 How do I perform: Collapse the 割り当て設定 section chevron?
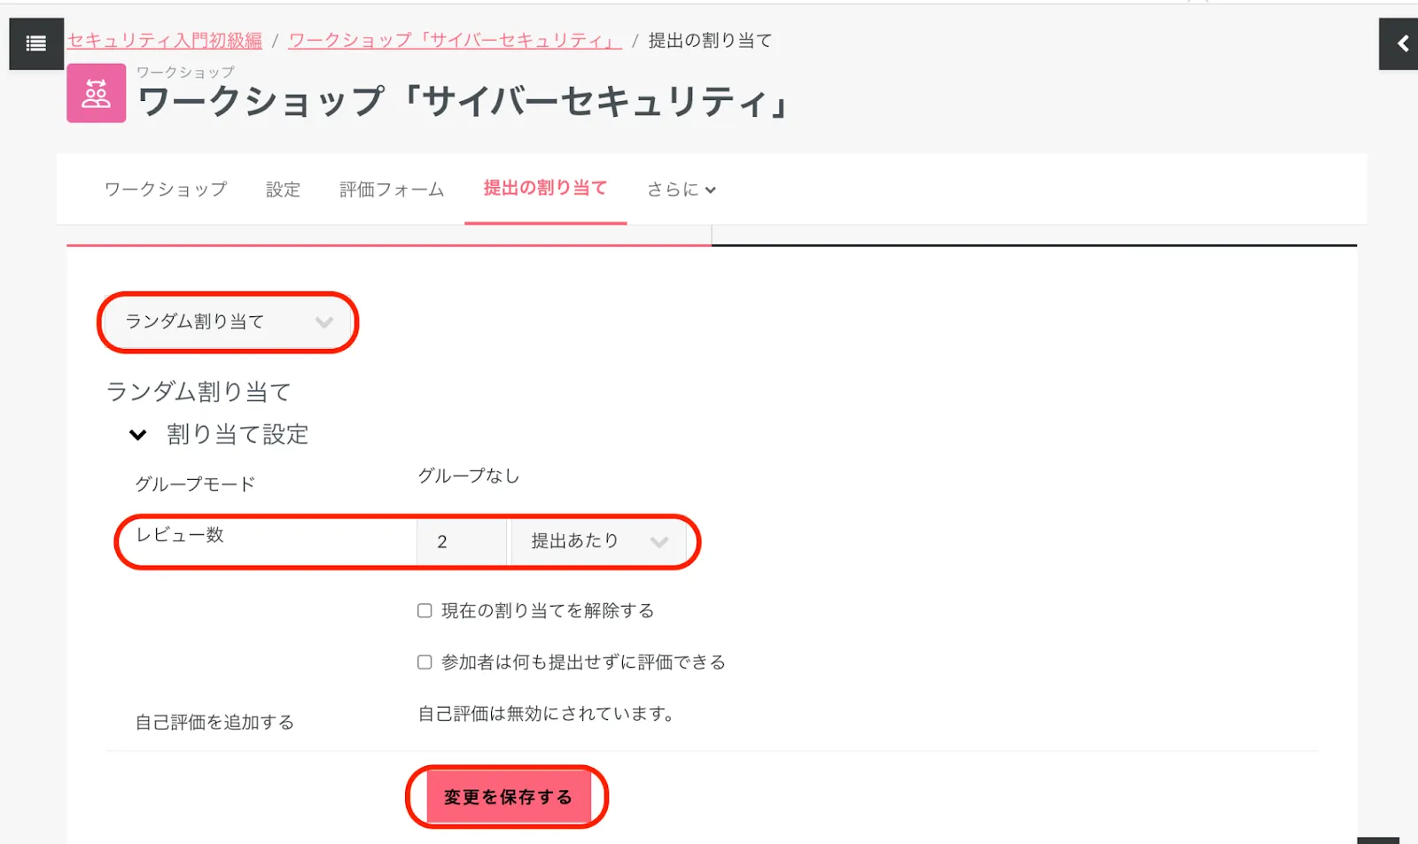coord(138,435)
